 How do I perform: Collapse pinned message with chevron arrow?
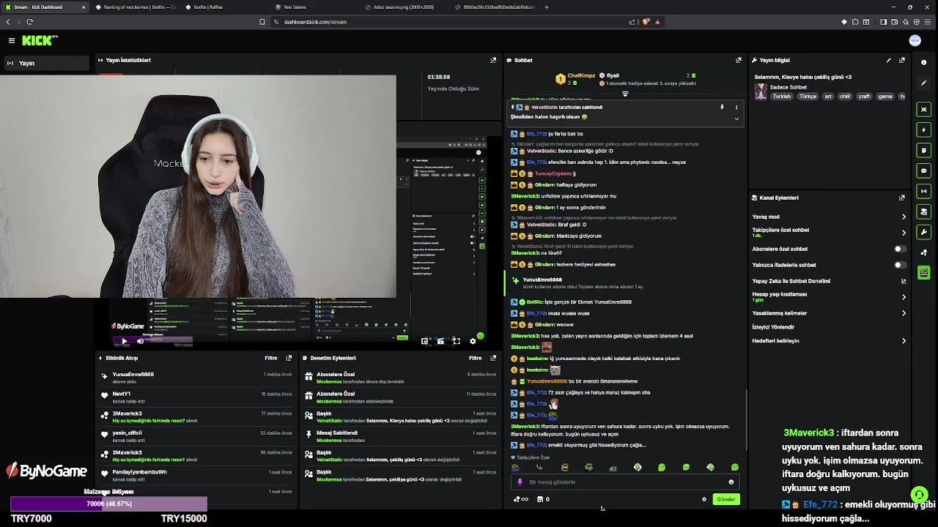[736, 118]
